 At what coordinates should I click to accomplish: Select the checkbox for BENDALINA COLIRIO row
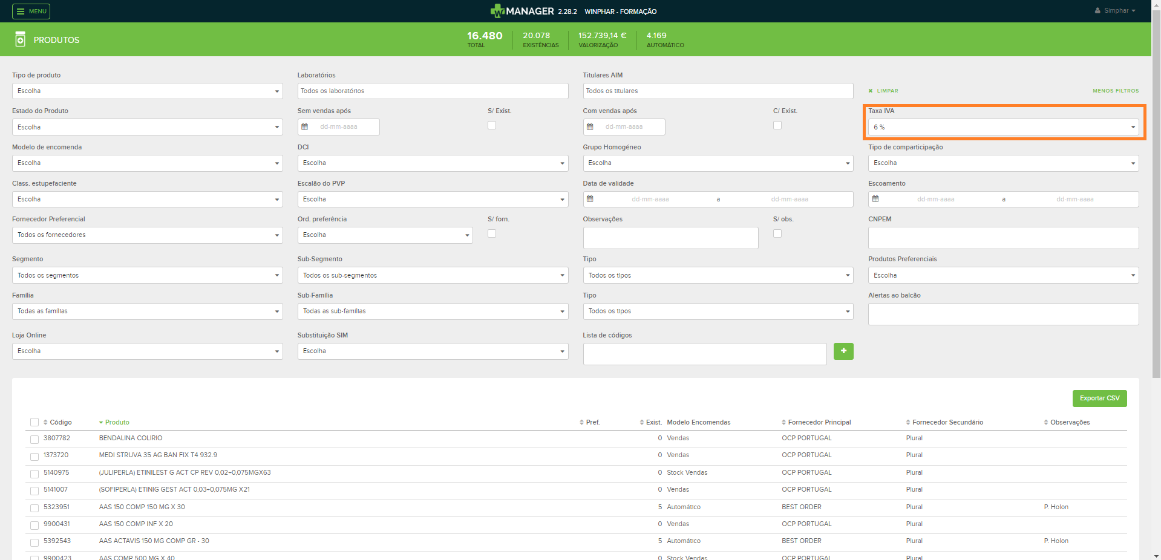34,439
